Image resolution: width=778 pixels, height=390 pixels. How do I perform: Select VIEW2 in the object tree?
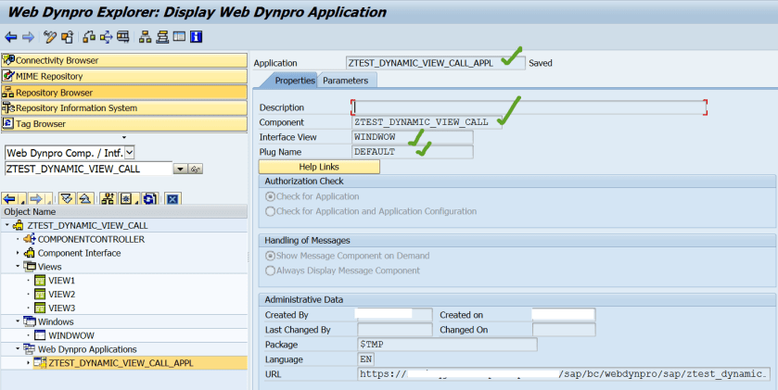[61, 294]
